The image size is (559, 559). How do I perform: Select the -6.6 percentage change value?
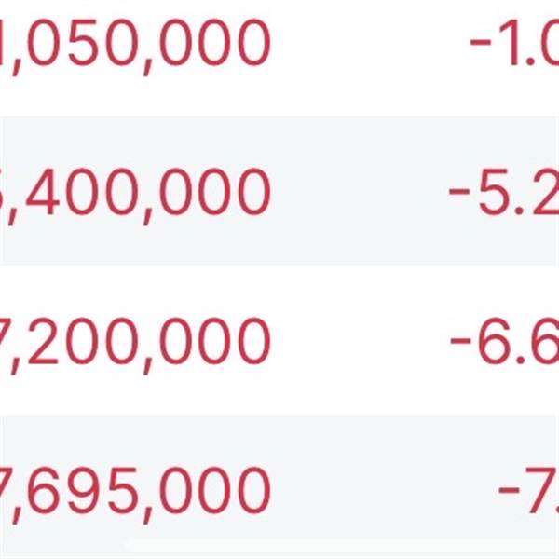click(x=505, y=341)
